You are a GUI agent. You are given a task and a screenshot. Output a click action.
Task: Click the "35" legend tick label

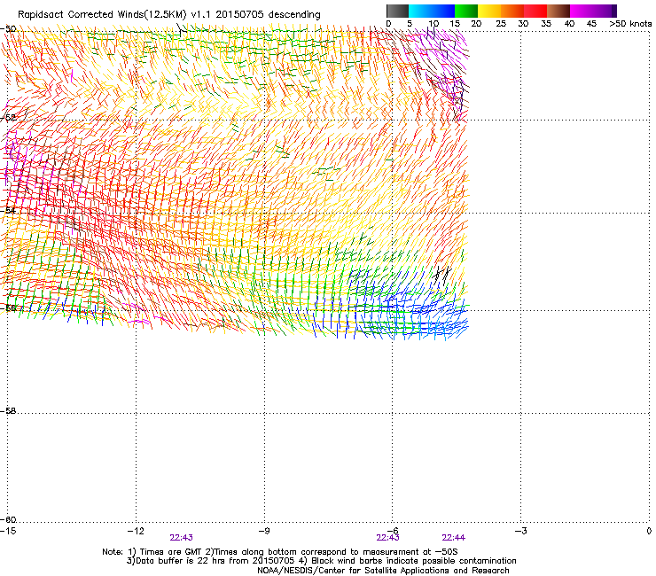pos(546,24)
